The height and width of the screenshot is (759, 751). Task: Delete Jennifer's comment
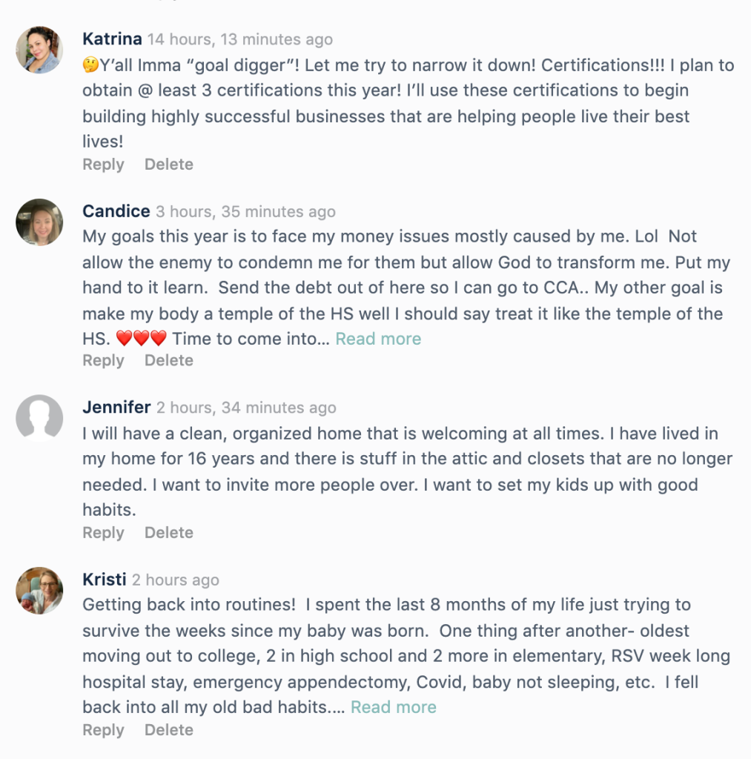pyautogui.click(x=169, y=533)
